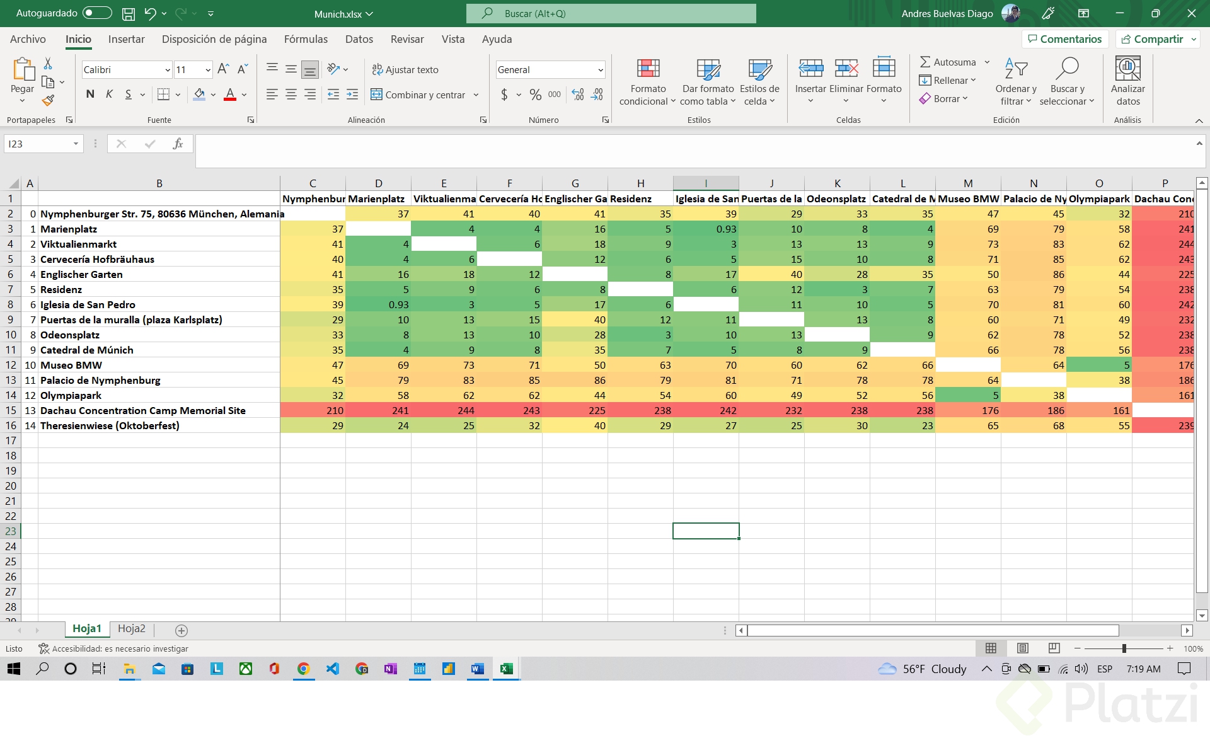Click the zoom slider handle
Screen dimensions: 1210x743
pyautogui.click(x=1124, y=648)
